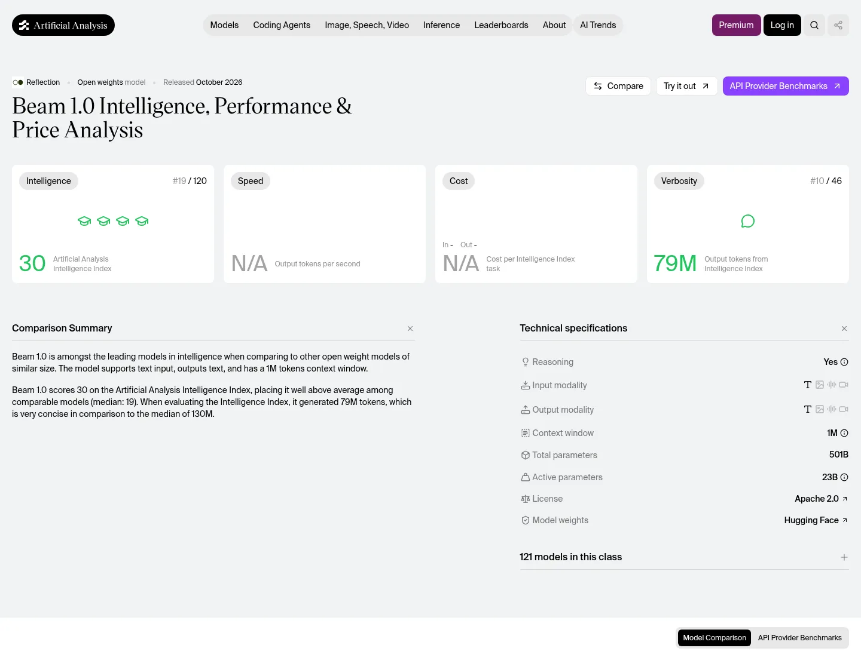Click the Cost card label

point(459,181)
